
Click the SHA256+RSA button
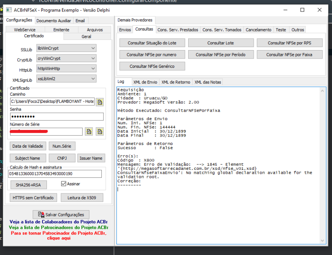(28, 185)
